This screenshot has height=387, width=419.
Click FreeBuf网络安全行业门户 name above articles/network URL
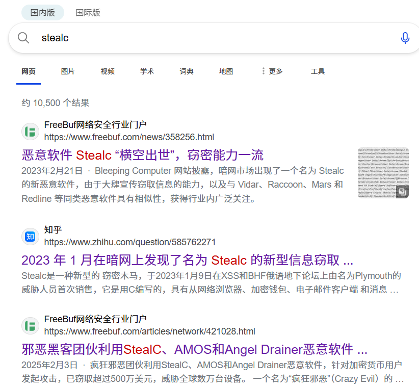[x=95, y=319]
